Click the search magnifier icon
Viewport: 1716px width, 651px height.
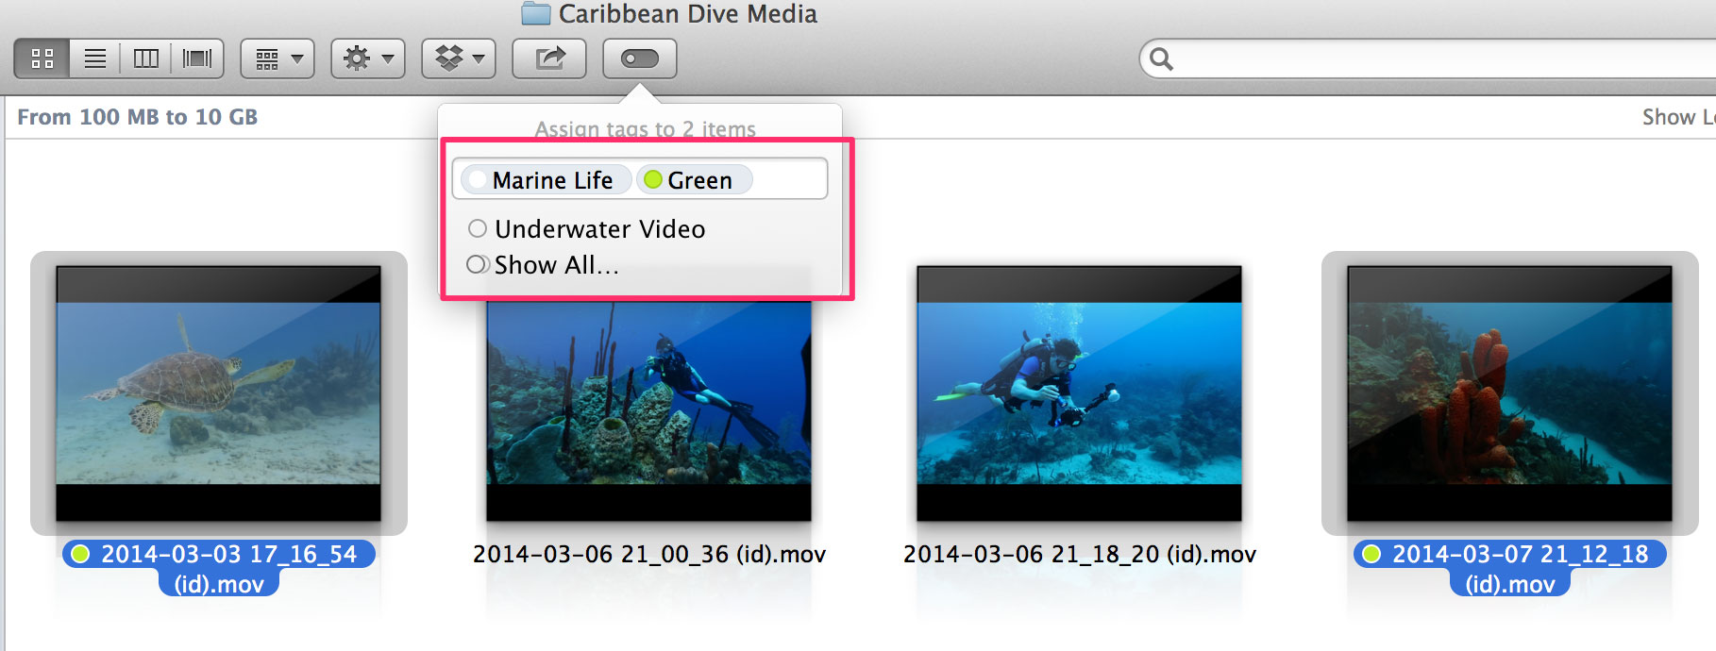pyautogui.click(x=1161, y=59)
